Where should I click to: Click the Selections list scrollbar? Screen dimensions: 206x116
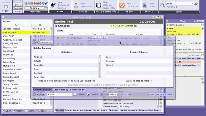(99, 67)
